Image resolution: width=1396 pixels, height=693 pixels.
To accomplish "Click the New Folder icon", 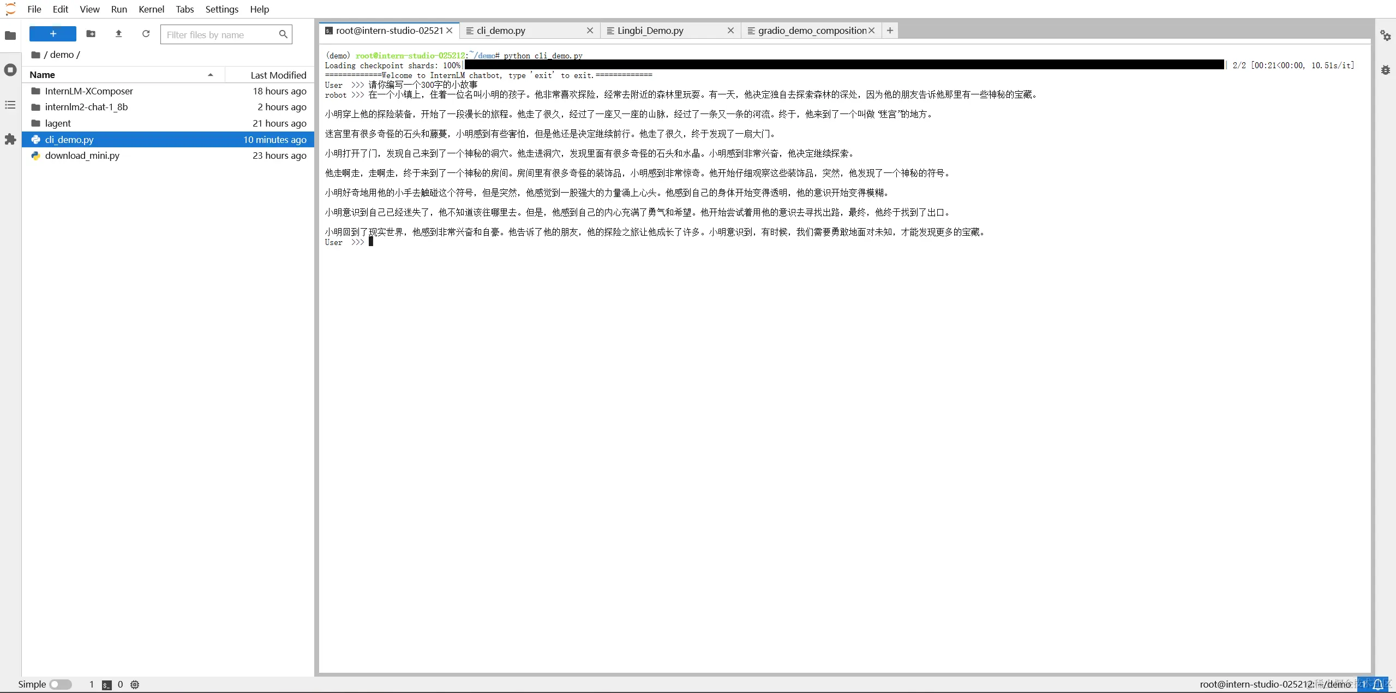I will click(91, 34).
